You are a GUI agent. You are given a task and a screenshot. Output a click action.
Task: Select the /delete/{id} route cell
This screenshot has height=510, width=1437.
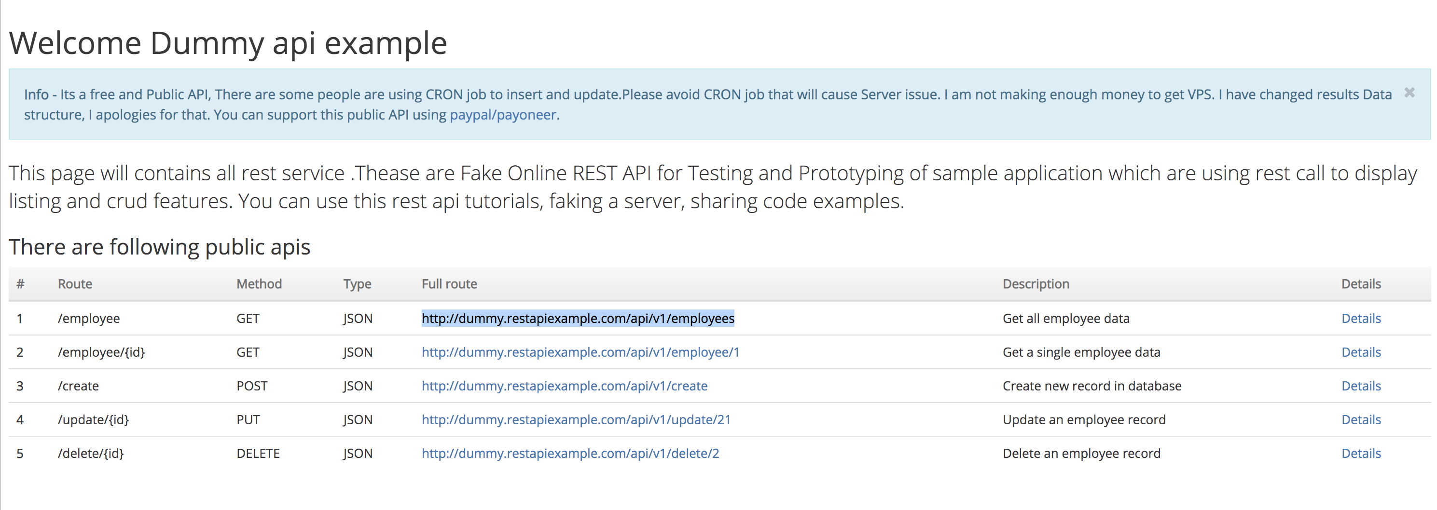pos(90,453)
